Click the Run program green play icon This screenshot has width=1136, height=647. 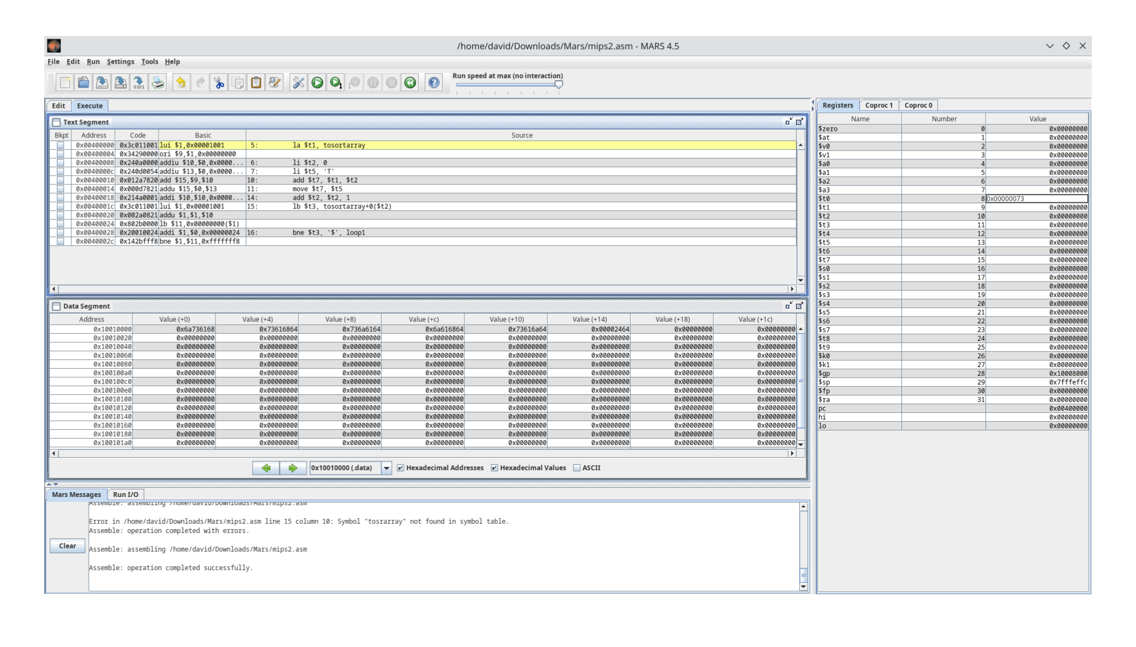point(317,83)
